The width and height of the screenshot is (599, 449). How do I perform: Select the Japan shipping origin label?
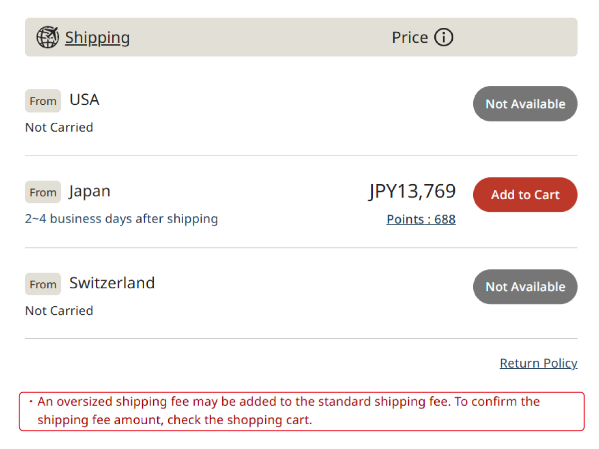click(90, 191)
